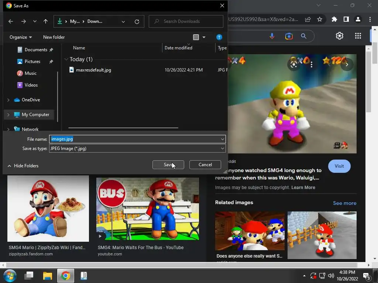The height and width of the screenshot is (283, 378).
Task: Open Google apps grid
Action: pos(358,36)
